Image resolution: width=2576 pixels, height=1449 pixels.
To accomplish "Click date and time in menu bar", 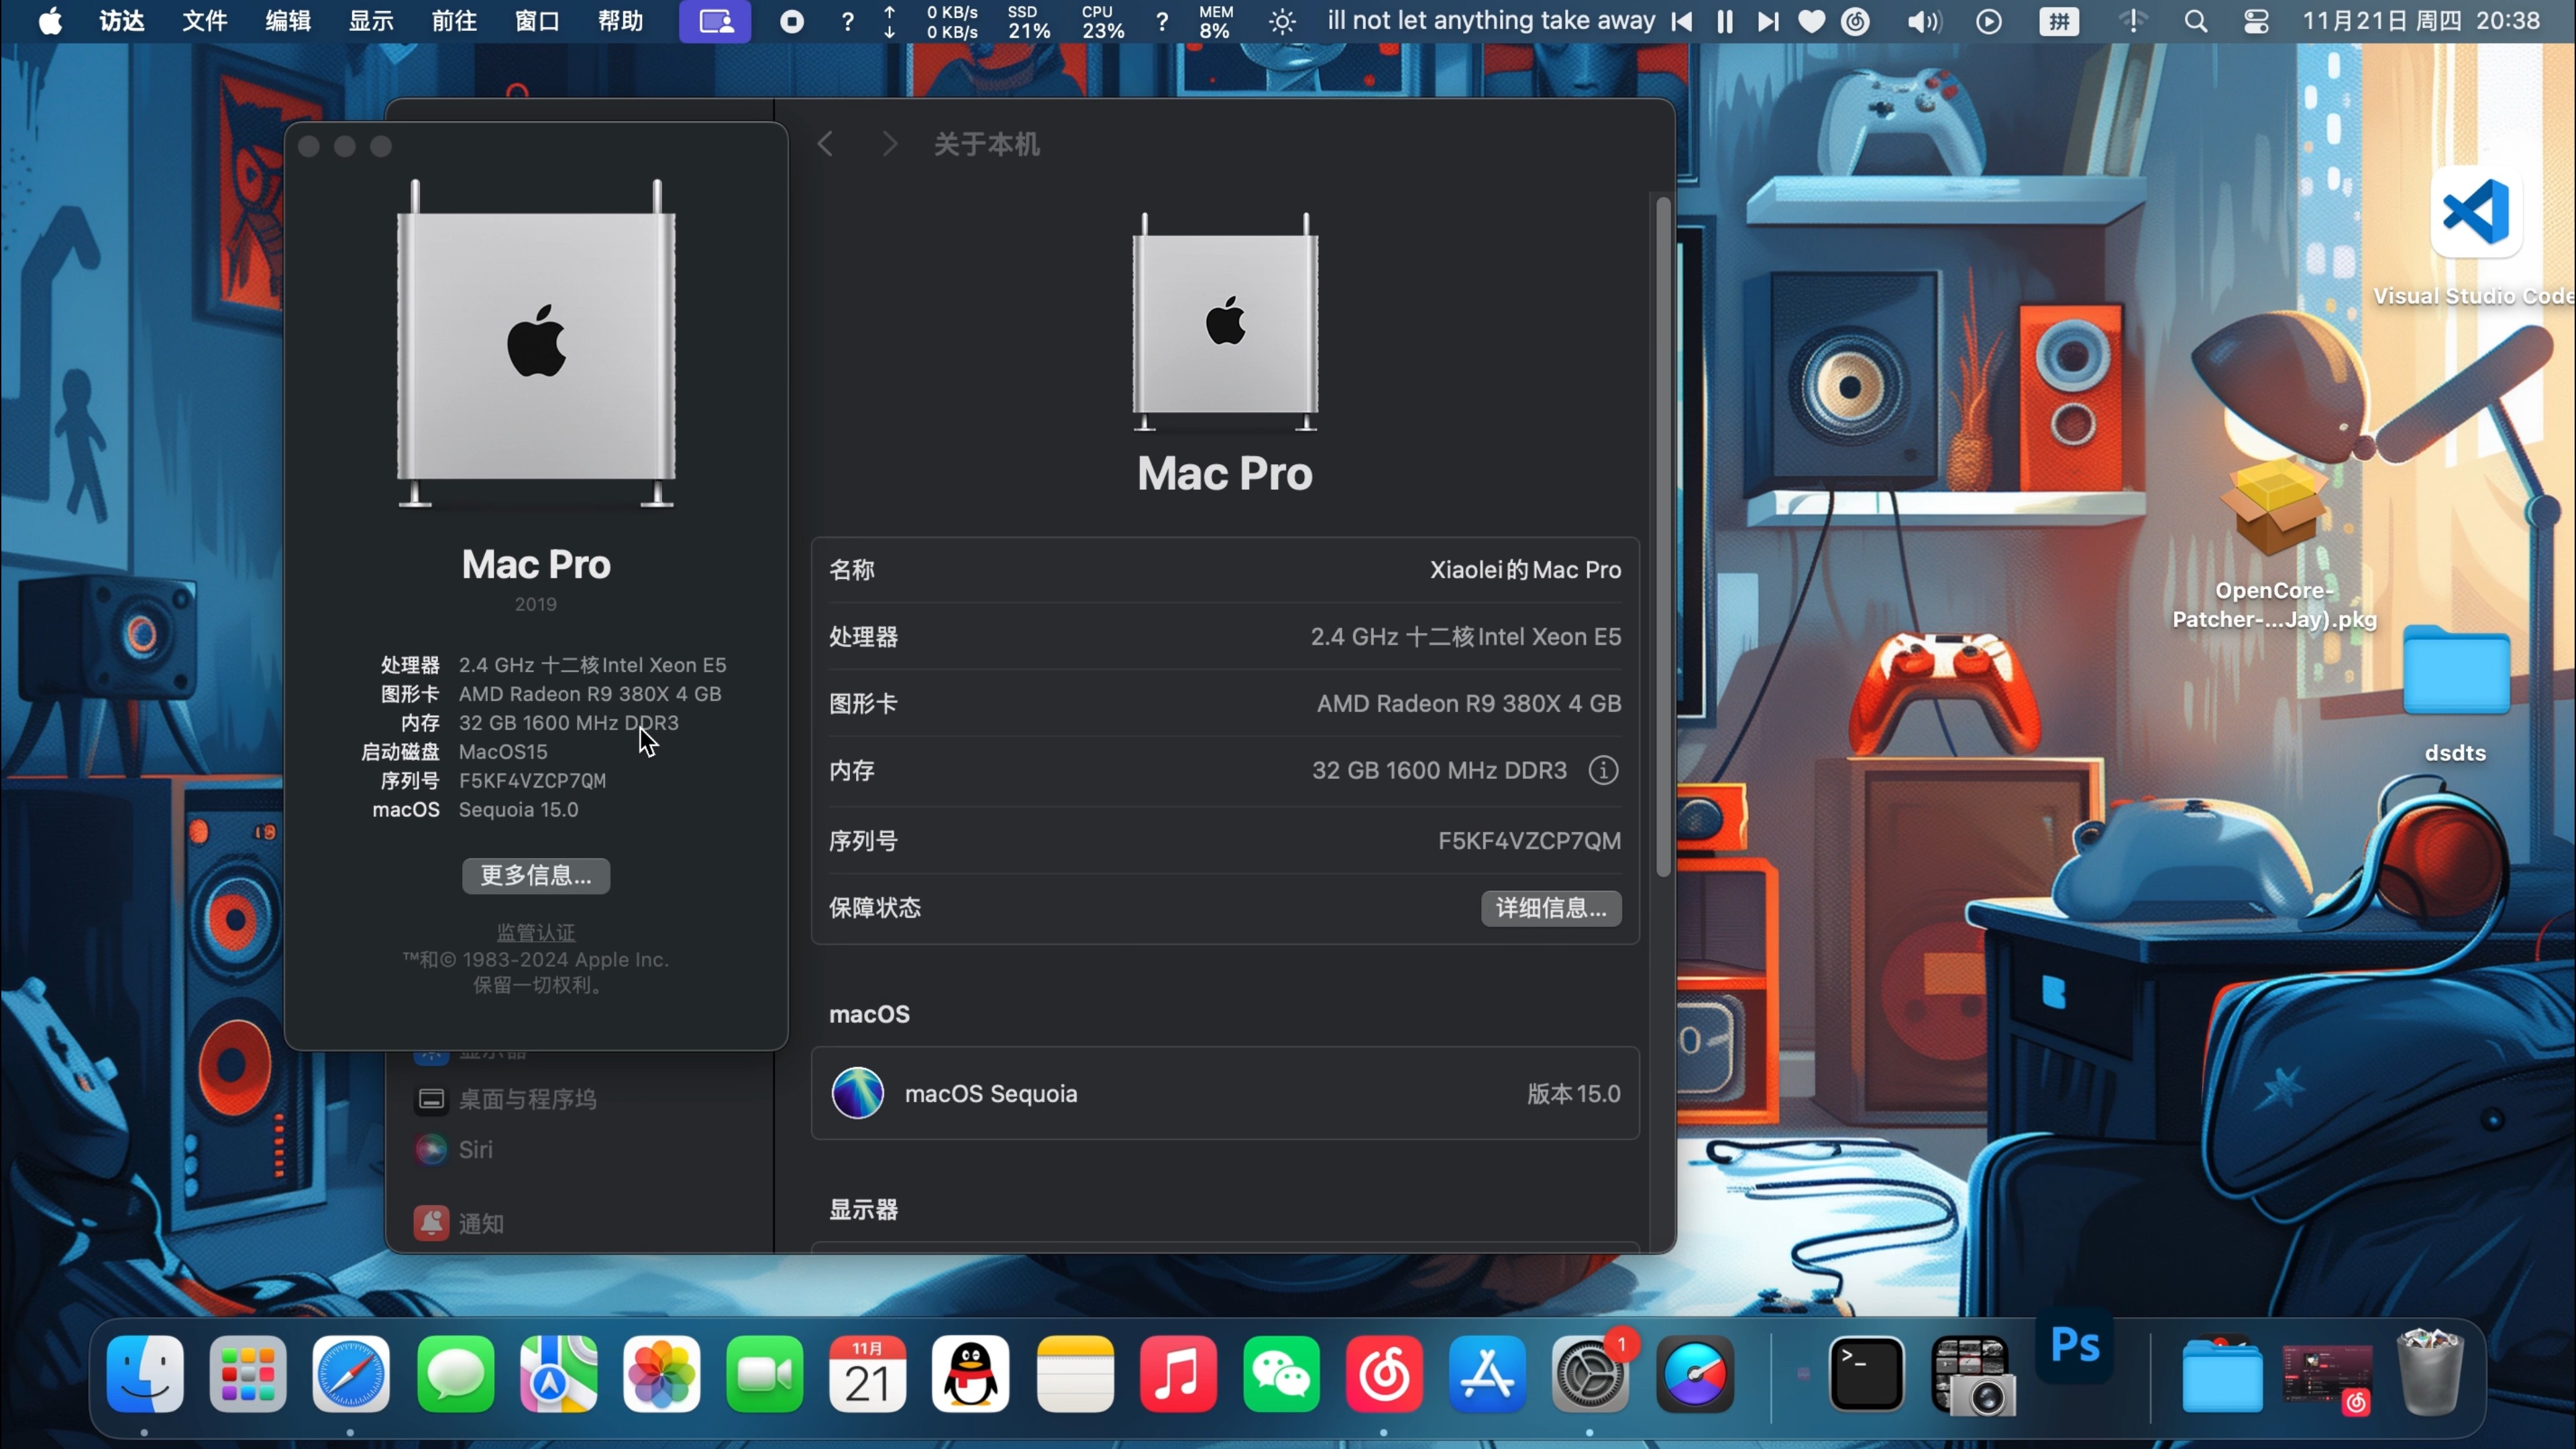I will 2421,21.
